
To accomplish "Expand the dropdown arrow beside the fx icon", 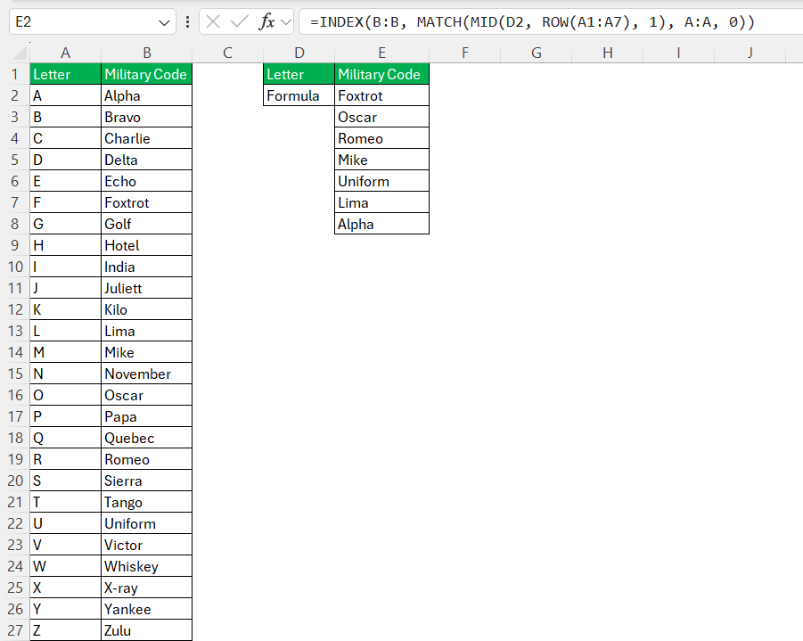I will click(x=286, y=22).
